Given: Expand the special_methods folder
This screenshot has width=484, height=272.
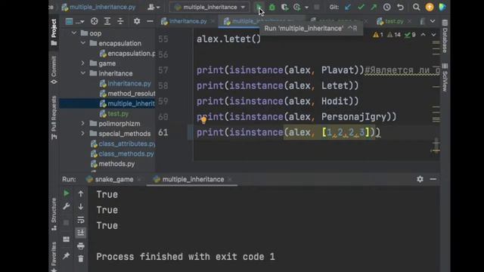Looking at the screenshot, I should pos(82,134).
